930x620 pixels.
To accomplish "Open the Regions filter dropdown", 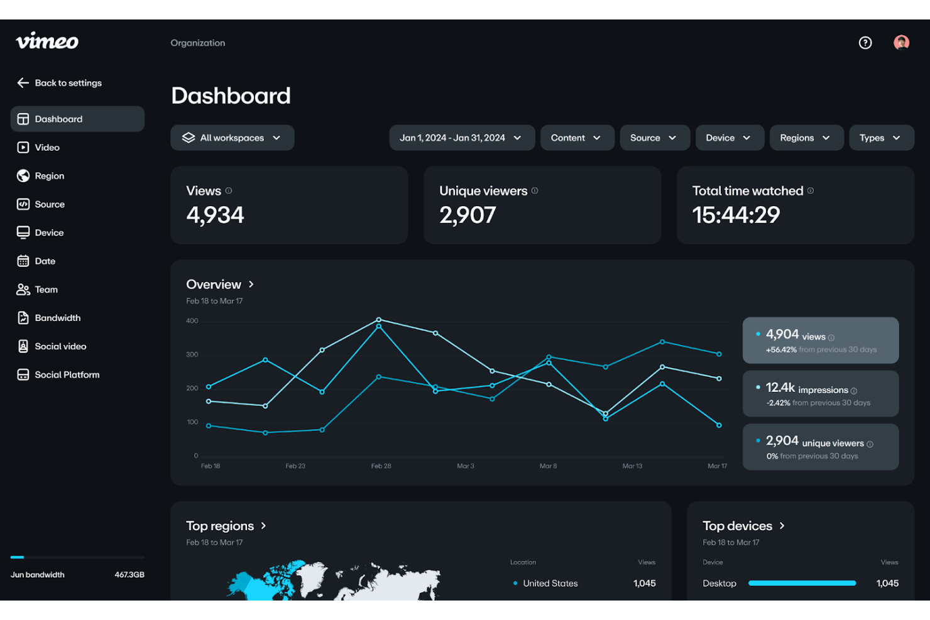I will pyautogui.click(x=806, y=138).
